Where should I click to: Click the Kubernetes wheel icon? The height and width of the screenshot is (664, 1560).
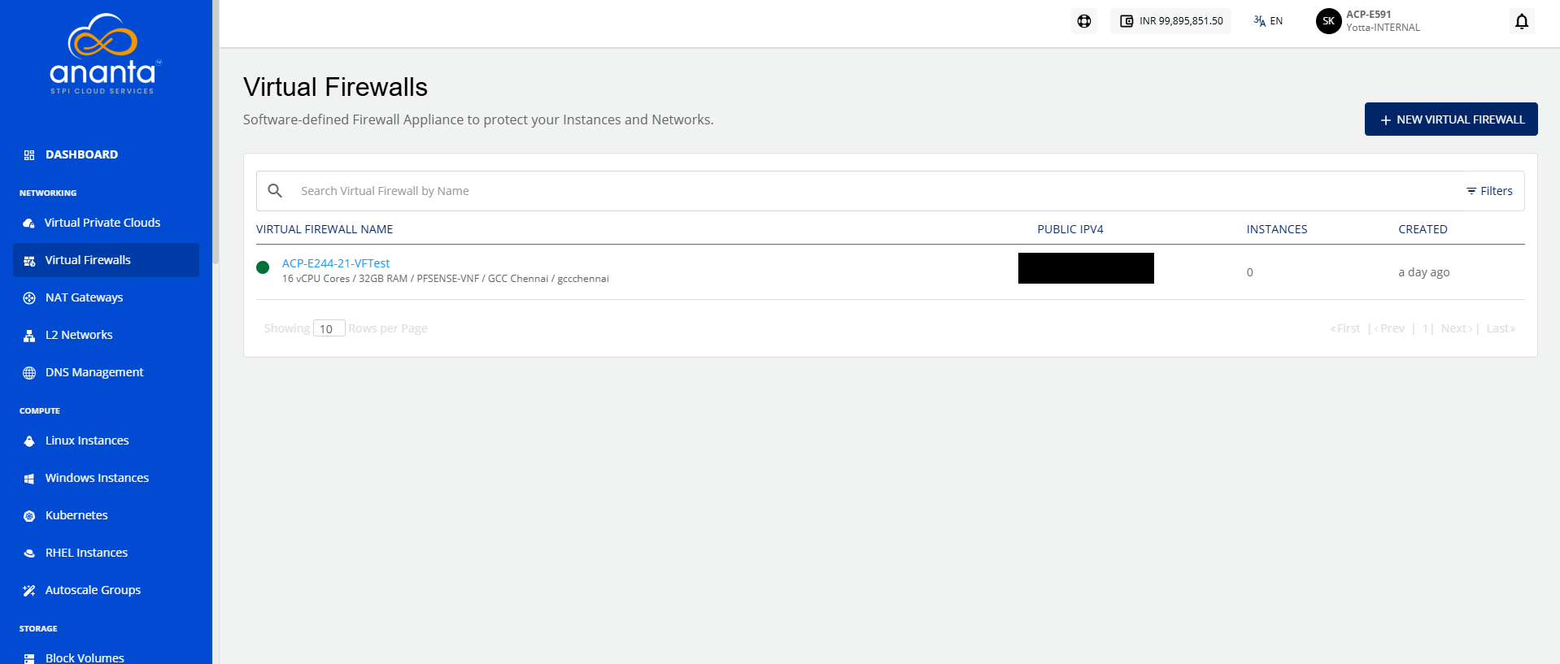pos(29,516)
